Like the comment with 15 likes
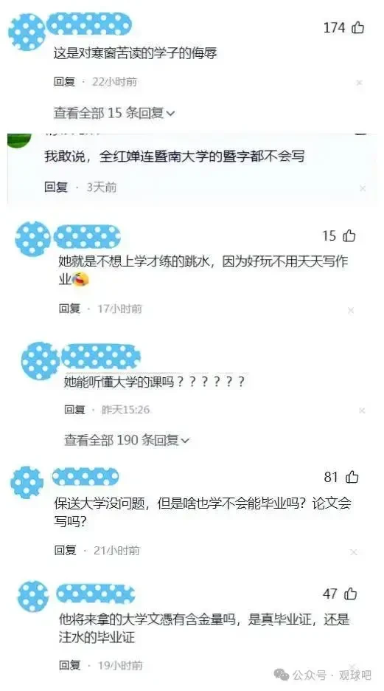Viewport: 384px width, 691px height. (349, 236)
